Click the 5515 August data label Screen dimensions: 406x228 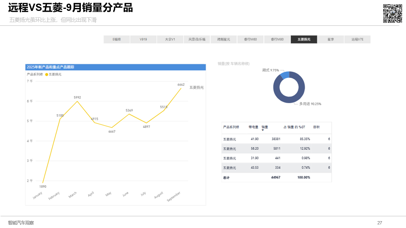click(164, 107)
